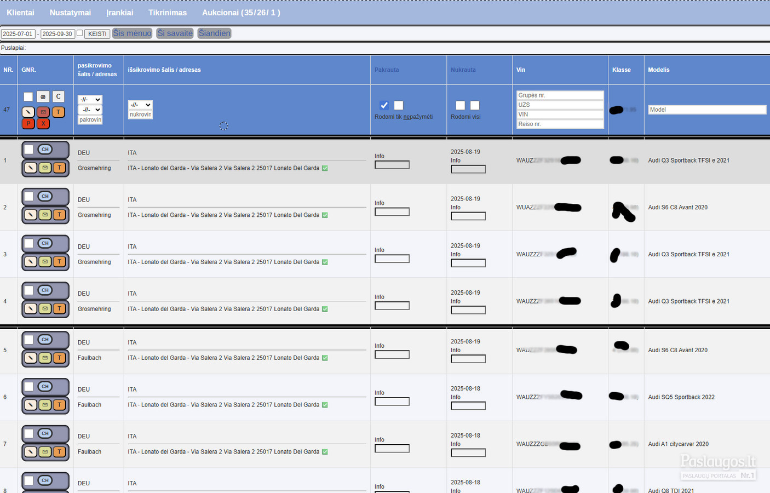
Task: Click the Ši savaitė button
Action: coord(175,33)
